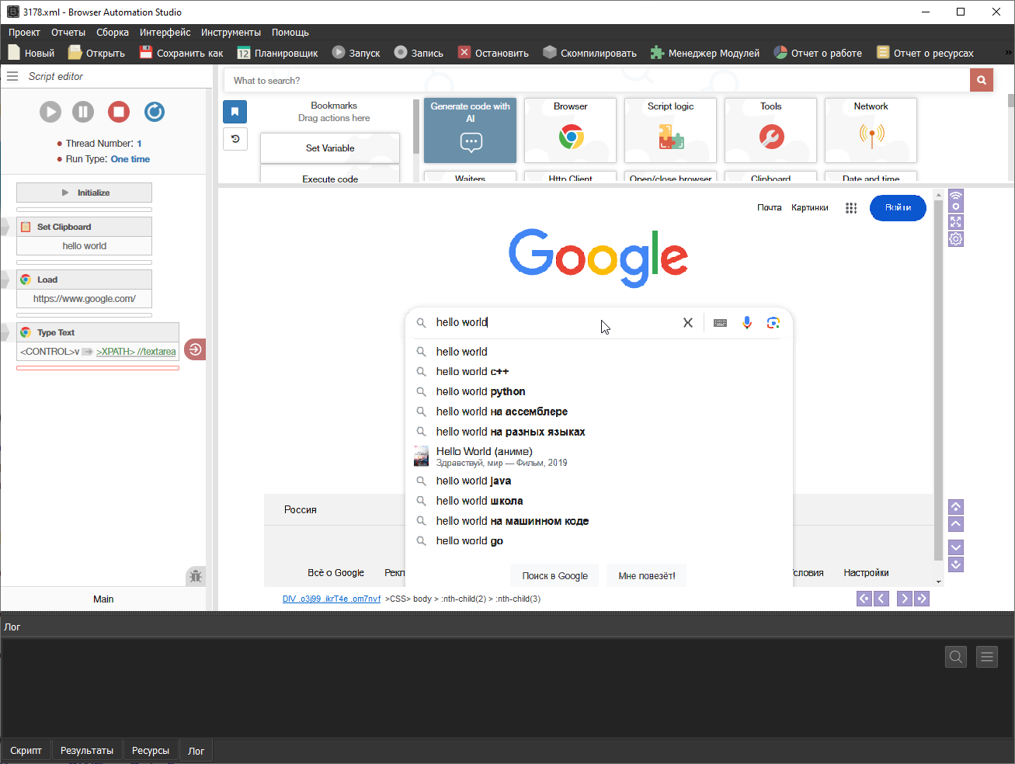This screenshot has width=1015, height=764.
Task: Open the Bookmarks blue flag icon
Action: click(235, 112)
